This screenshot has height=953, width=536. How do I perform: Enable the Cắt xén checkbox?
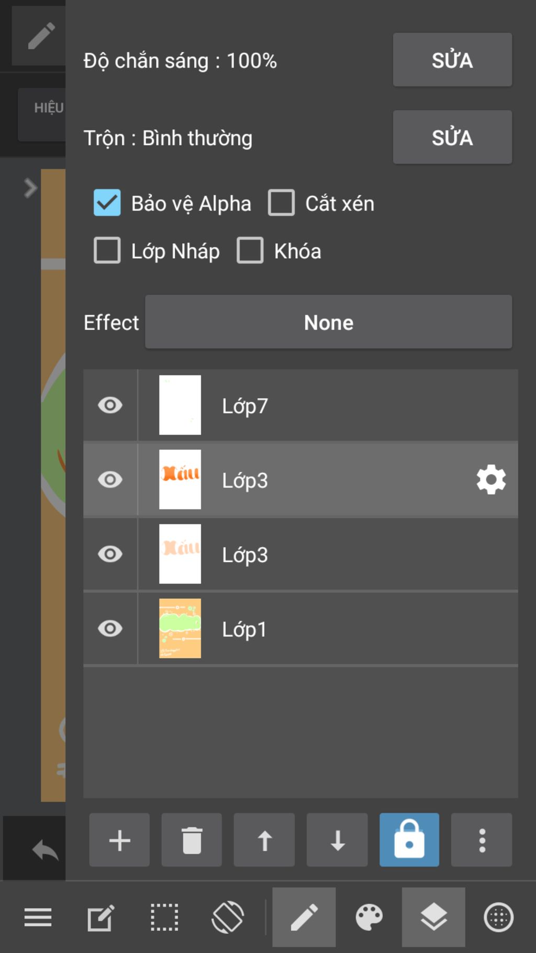[x=281, y=203]
